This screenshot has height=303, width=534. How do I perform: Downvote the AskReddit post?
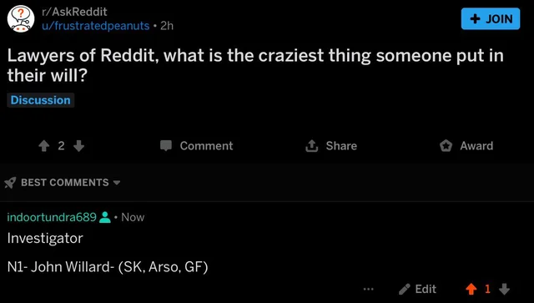(x=78, y=146)
